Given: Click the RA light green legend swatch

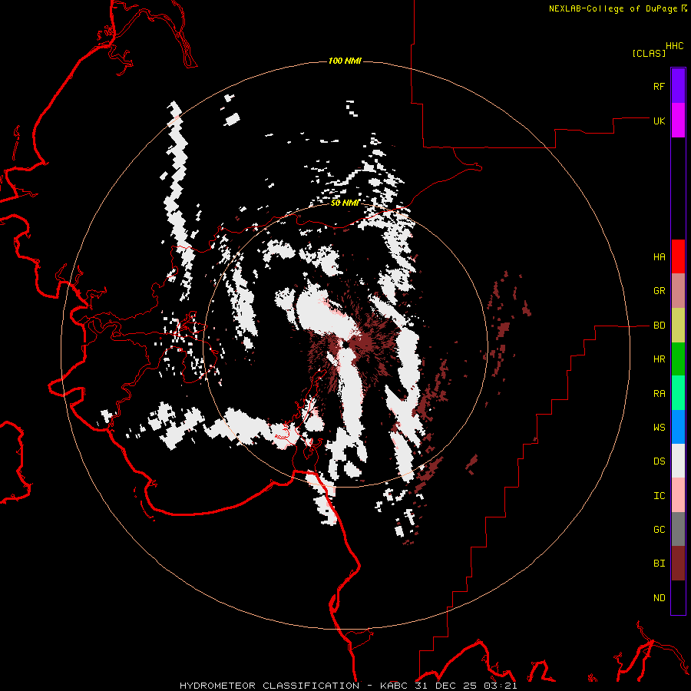Looking at the screenshot, I should pos(678,393).
